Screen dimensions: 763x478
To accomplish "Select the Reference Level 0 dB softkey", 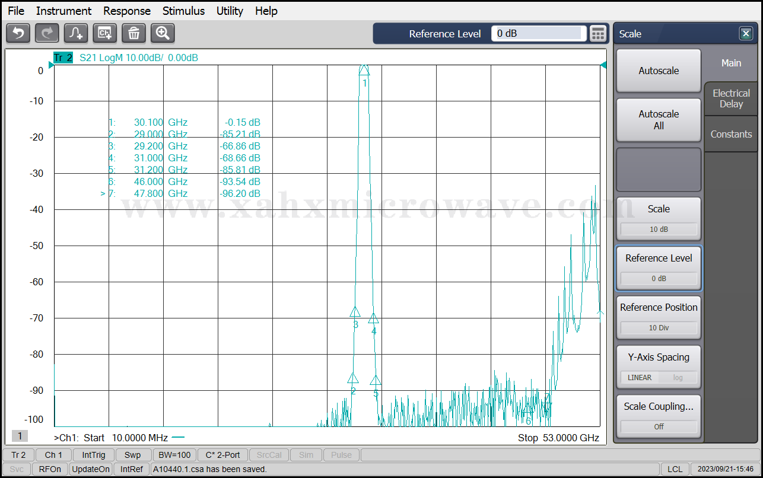I will pyautogui.click(x=659, y=268).
